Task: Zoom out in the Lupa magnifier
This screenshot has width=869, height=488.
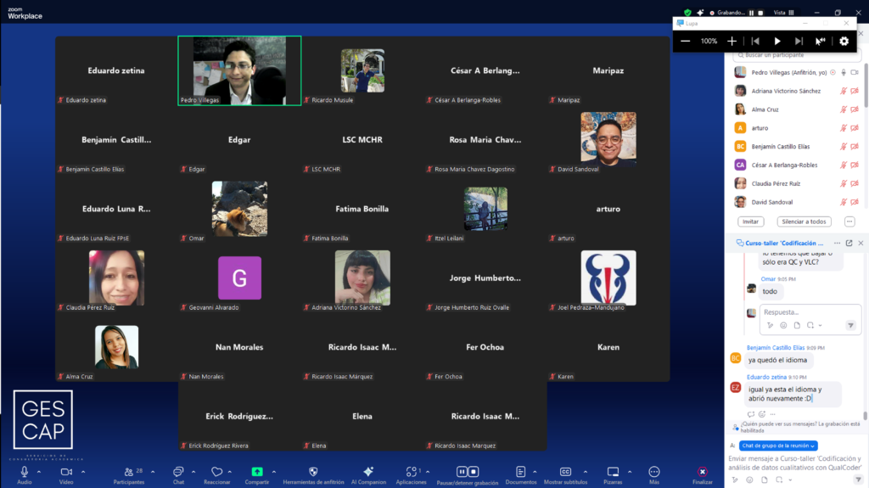Action: pyautogui.click(x=685, y=41)
